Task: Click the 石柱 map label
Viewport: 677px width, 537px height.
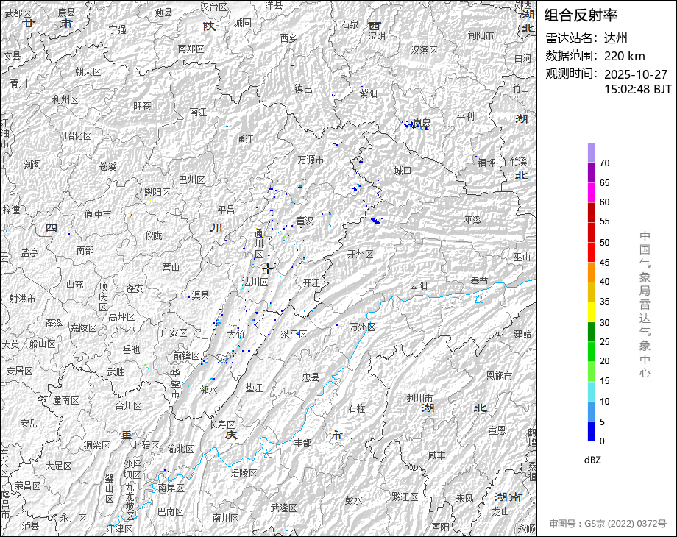Action: (356, 408)
